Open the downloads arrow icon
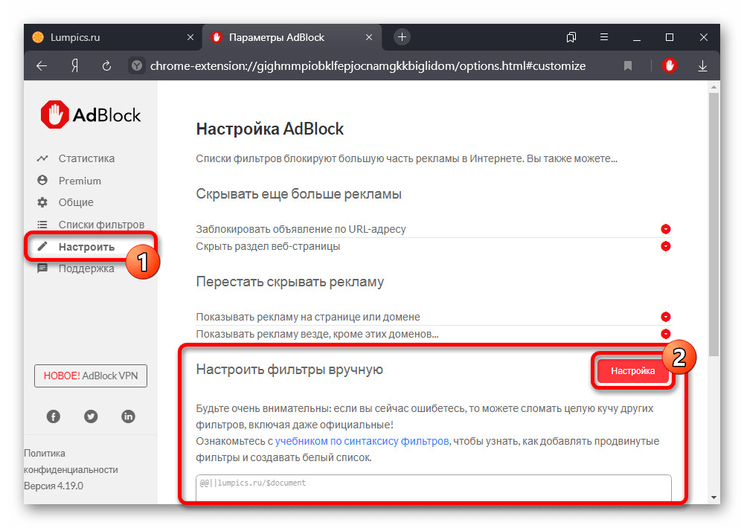The height and width of the screenshot is (528, 744). [x=702, y=65]
